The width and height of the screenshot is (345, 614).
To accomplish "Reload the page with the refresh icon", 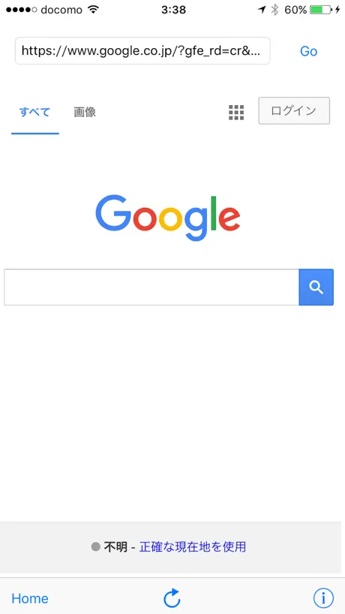I will coord(172,598).
